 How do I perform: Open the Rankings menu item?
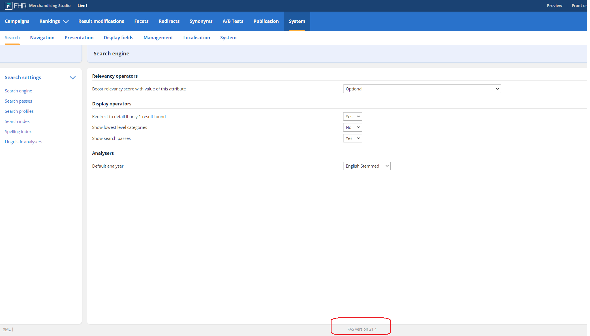(50, 21)
